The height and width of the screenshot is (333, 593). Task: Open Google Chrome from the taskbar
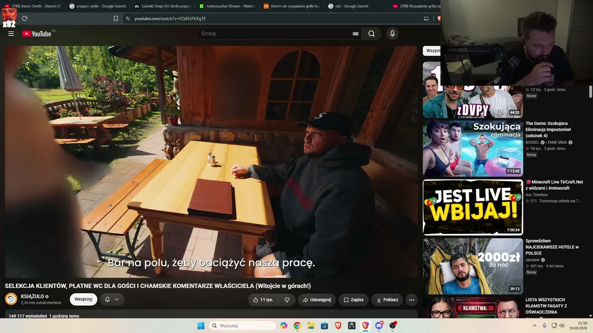tap(297, 326)
